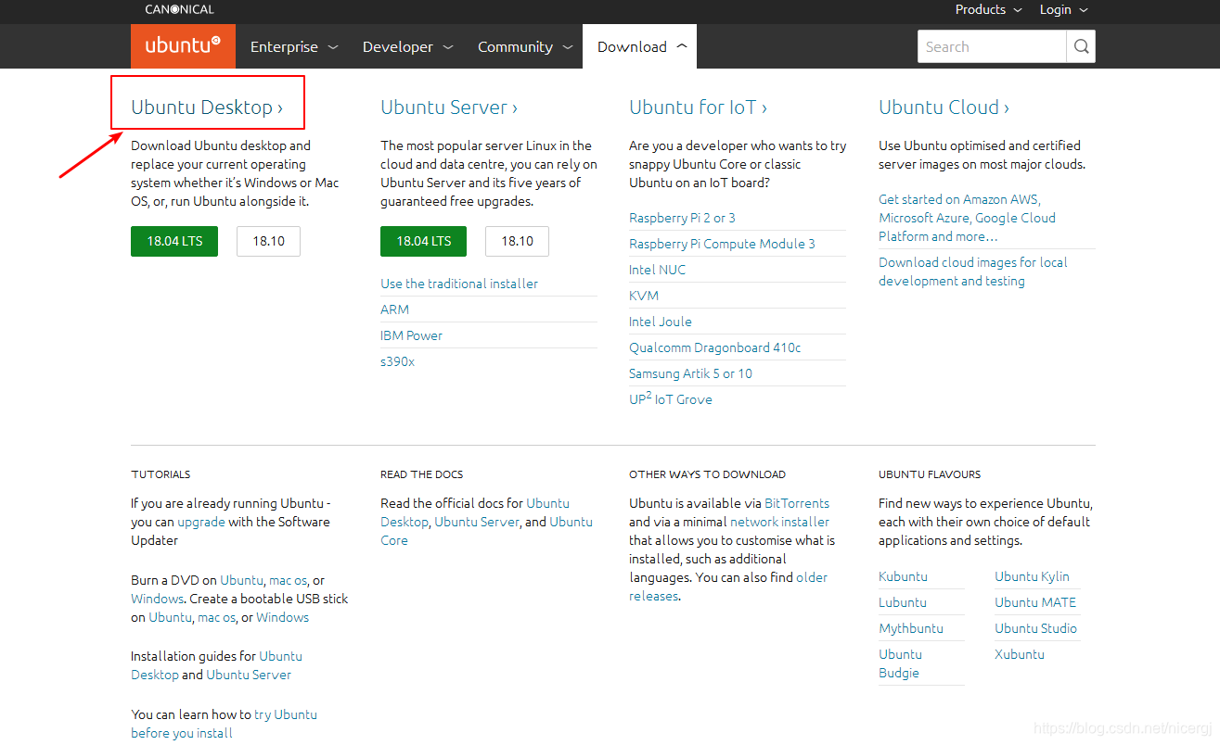
Task: Open the Lubuntu flavour
Action: point(903,602)
